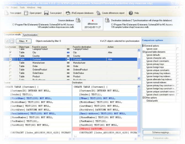Click the equal sign icon in Country row
This screenshot has width=185, height=144.
pyautogui.click(x=68, y=56)
